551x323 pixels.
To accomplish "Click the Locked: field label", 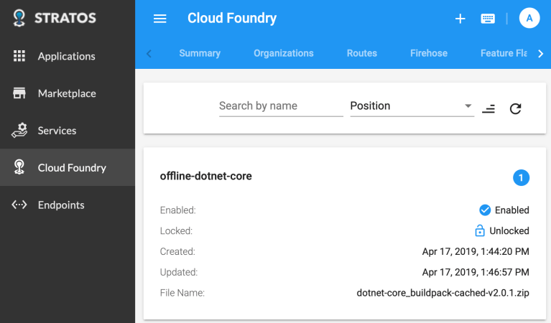I will click(x=176, y=230).
